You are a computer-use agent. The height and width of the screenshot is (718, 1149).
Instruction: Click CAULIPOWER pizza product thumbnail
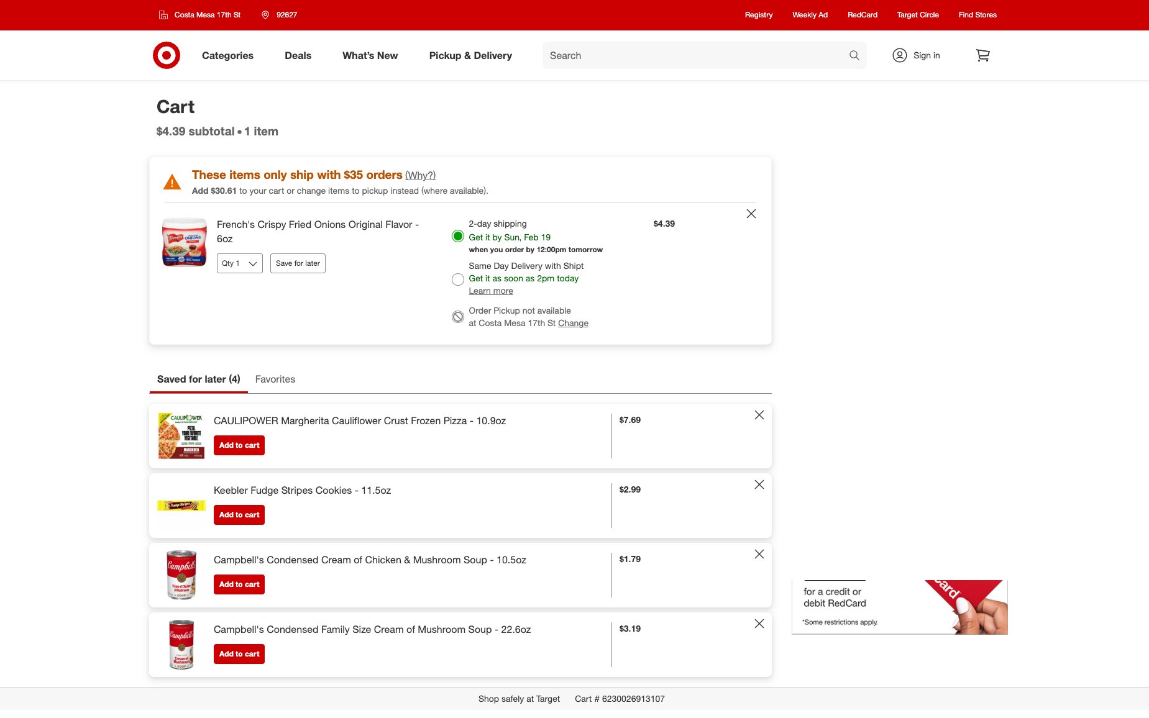tap(181, 436)
